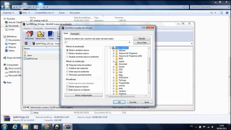Click the WinRAR taskbar icon
This screenshot has width=231, height=130.
click(x=67, y=127)
